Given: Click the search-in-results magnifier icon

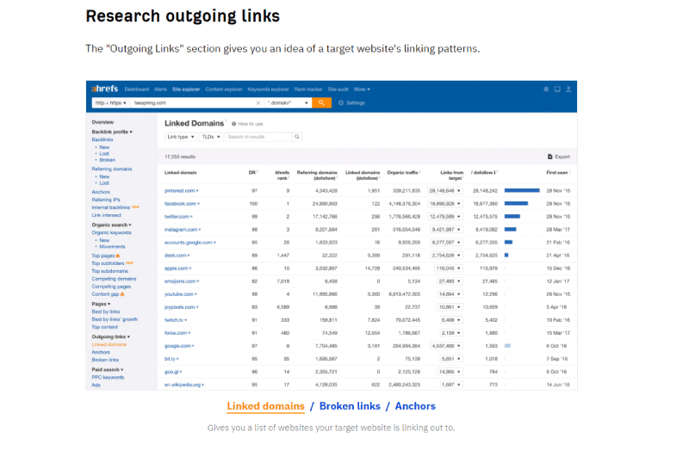Looking at the screenshot, I should 297,137.
